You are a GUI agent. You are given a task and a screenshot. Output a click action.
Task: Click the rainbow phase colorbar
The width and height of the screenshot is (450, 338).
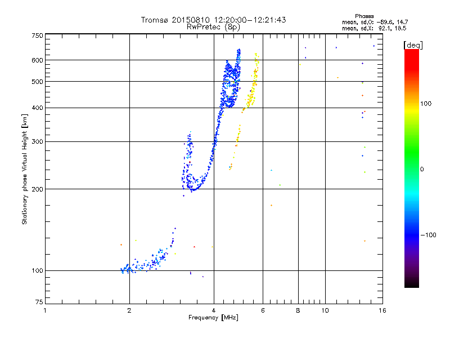(412, 168)
